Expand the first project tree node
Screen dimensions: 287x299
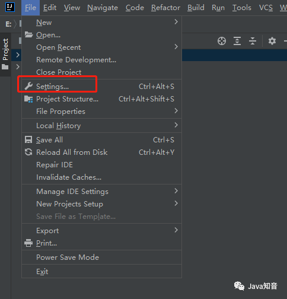click(18, 55)
